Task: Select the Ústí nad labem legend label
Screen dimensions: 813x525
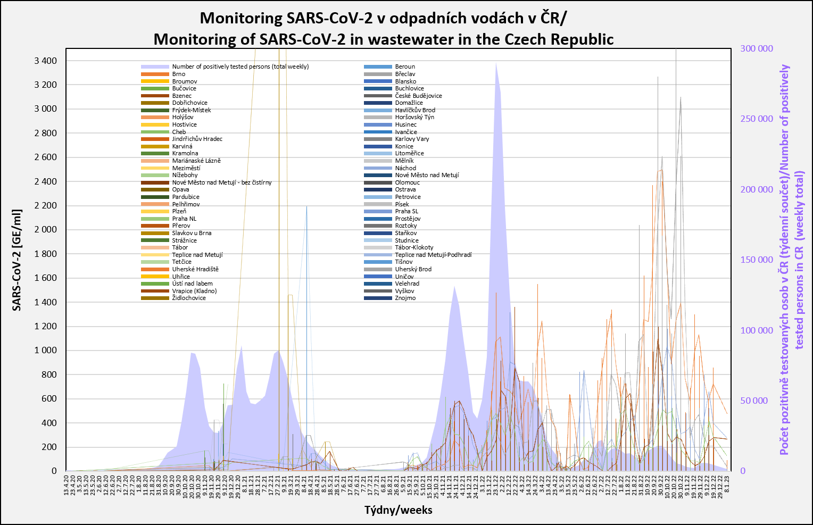Action: 192,284
